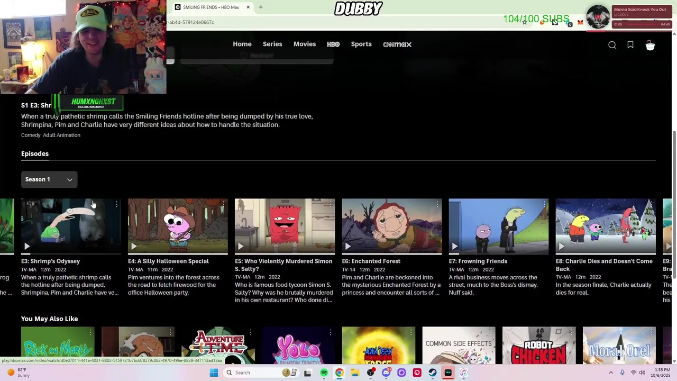This screenshot has height=381, width=677.
Task: Open File Explorer from the taskbar
Action: [x=355, y=373]
